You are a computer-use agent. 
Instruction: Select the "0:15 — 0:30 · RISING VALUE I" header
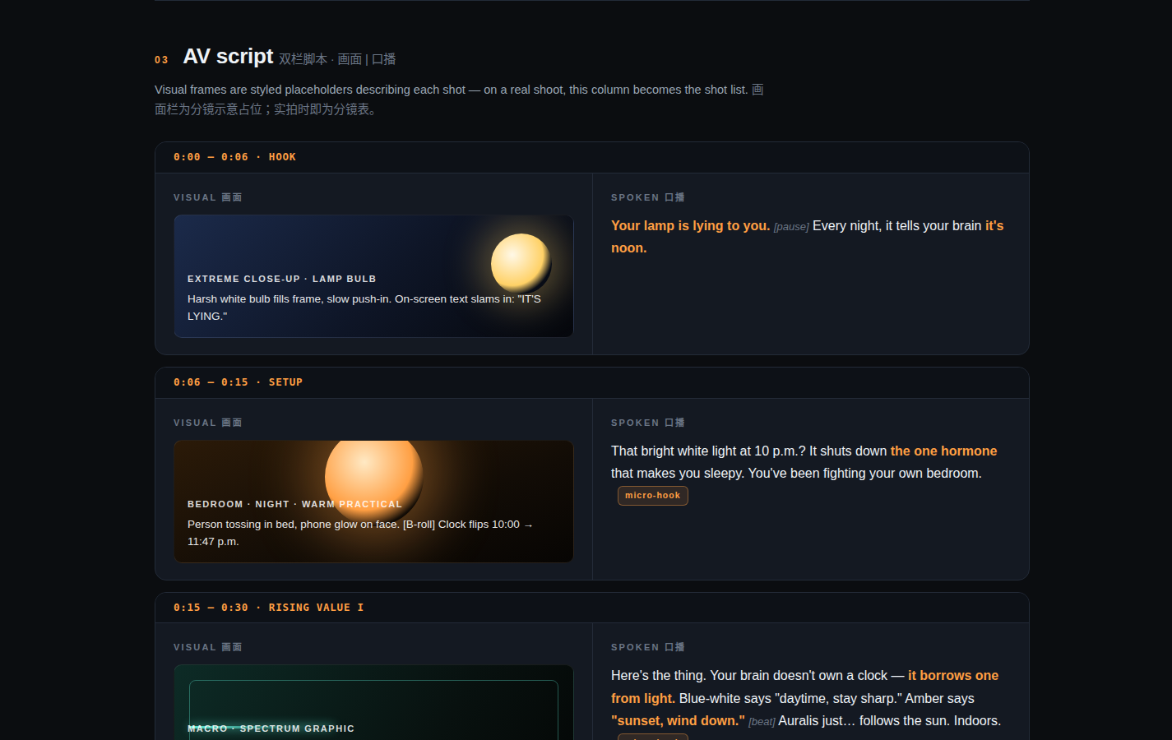pos(592,608)
